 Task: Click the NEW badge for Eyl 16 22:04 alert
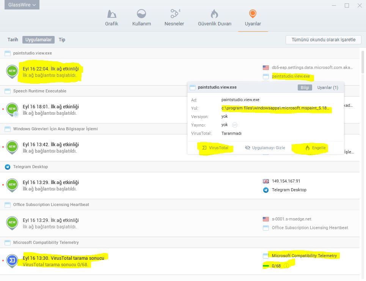(x=12, y=71)
